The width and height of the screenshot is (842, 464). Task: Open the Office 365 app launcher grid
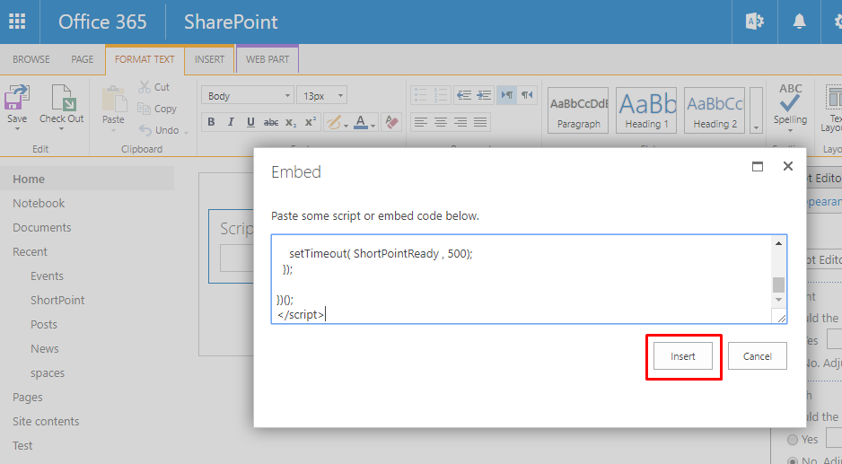[x=17, y=22]
